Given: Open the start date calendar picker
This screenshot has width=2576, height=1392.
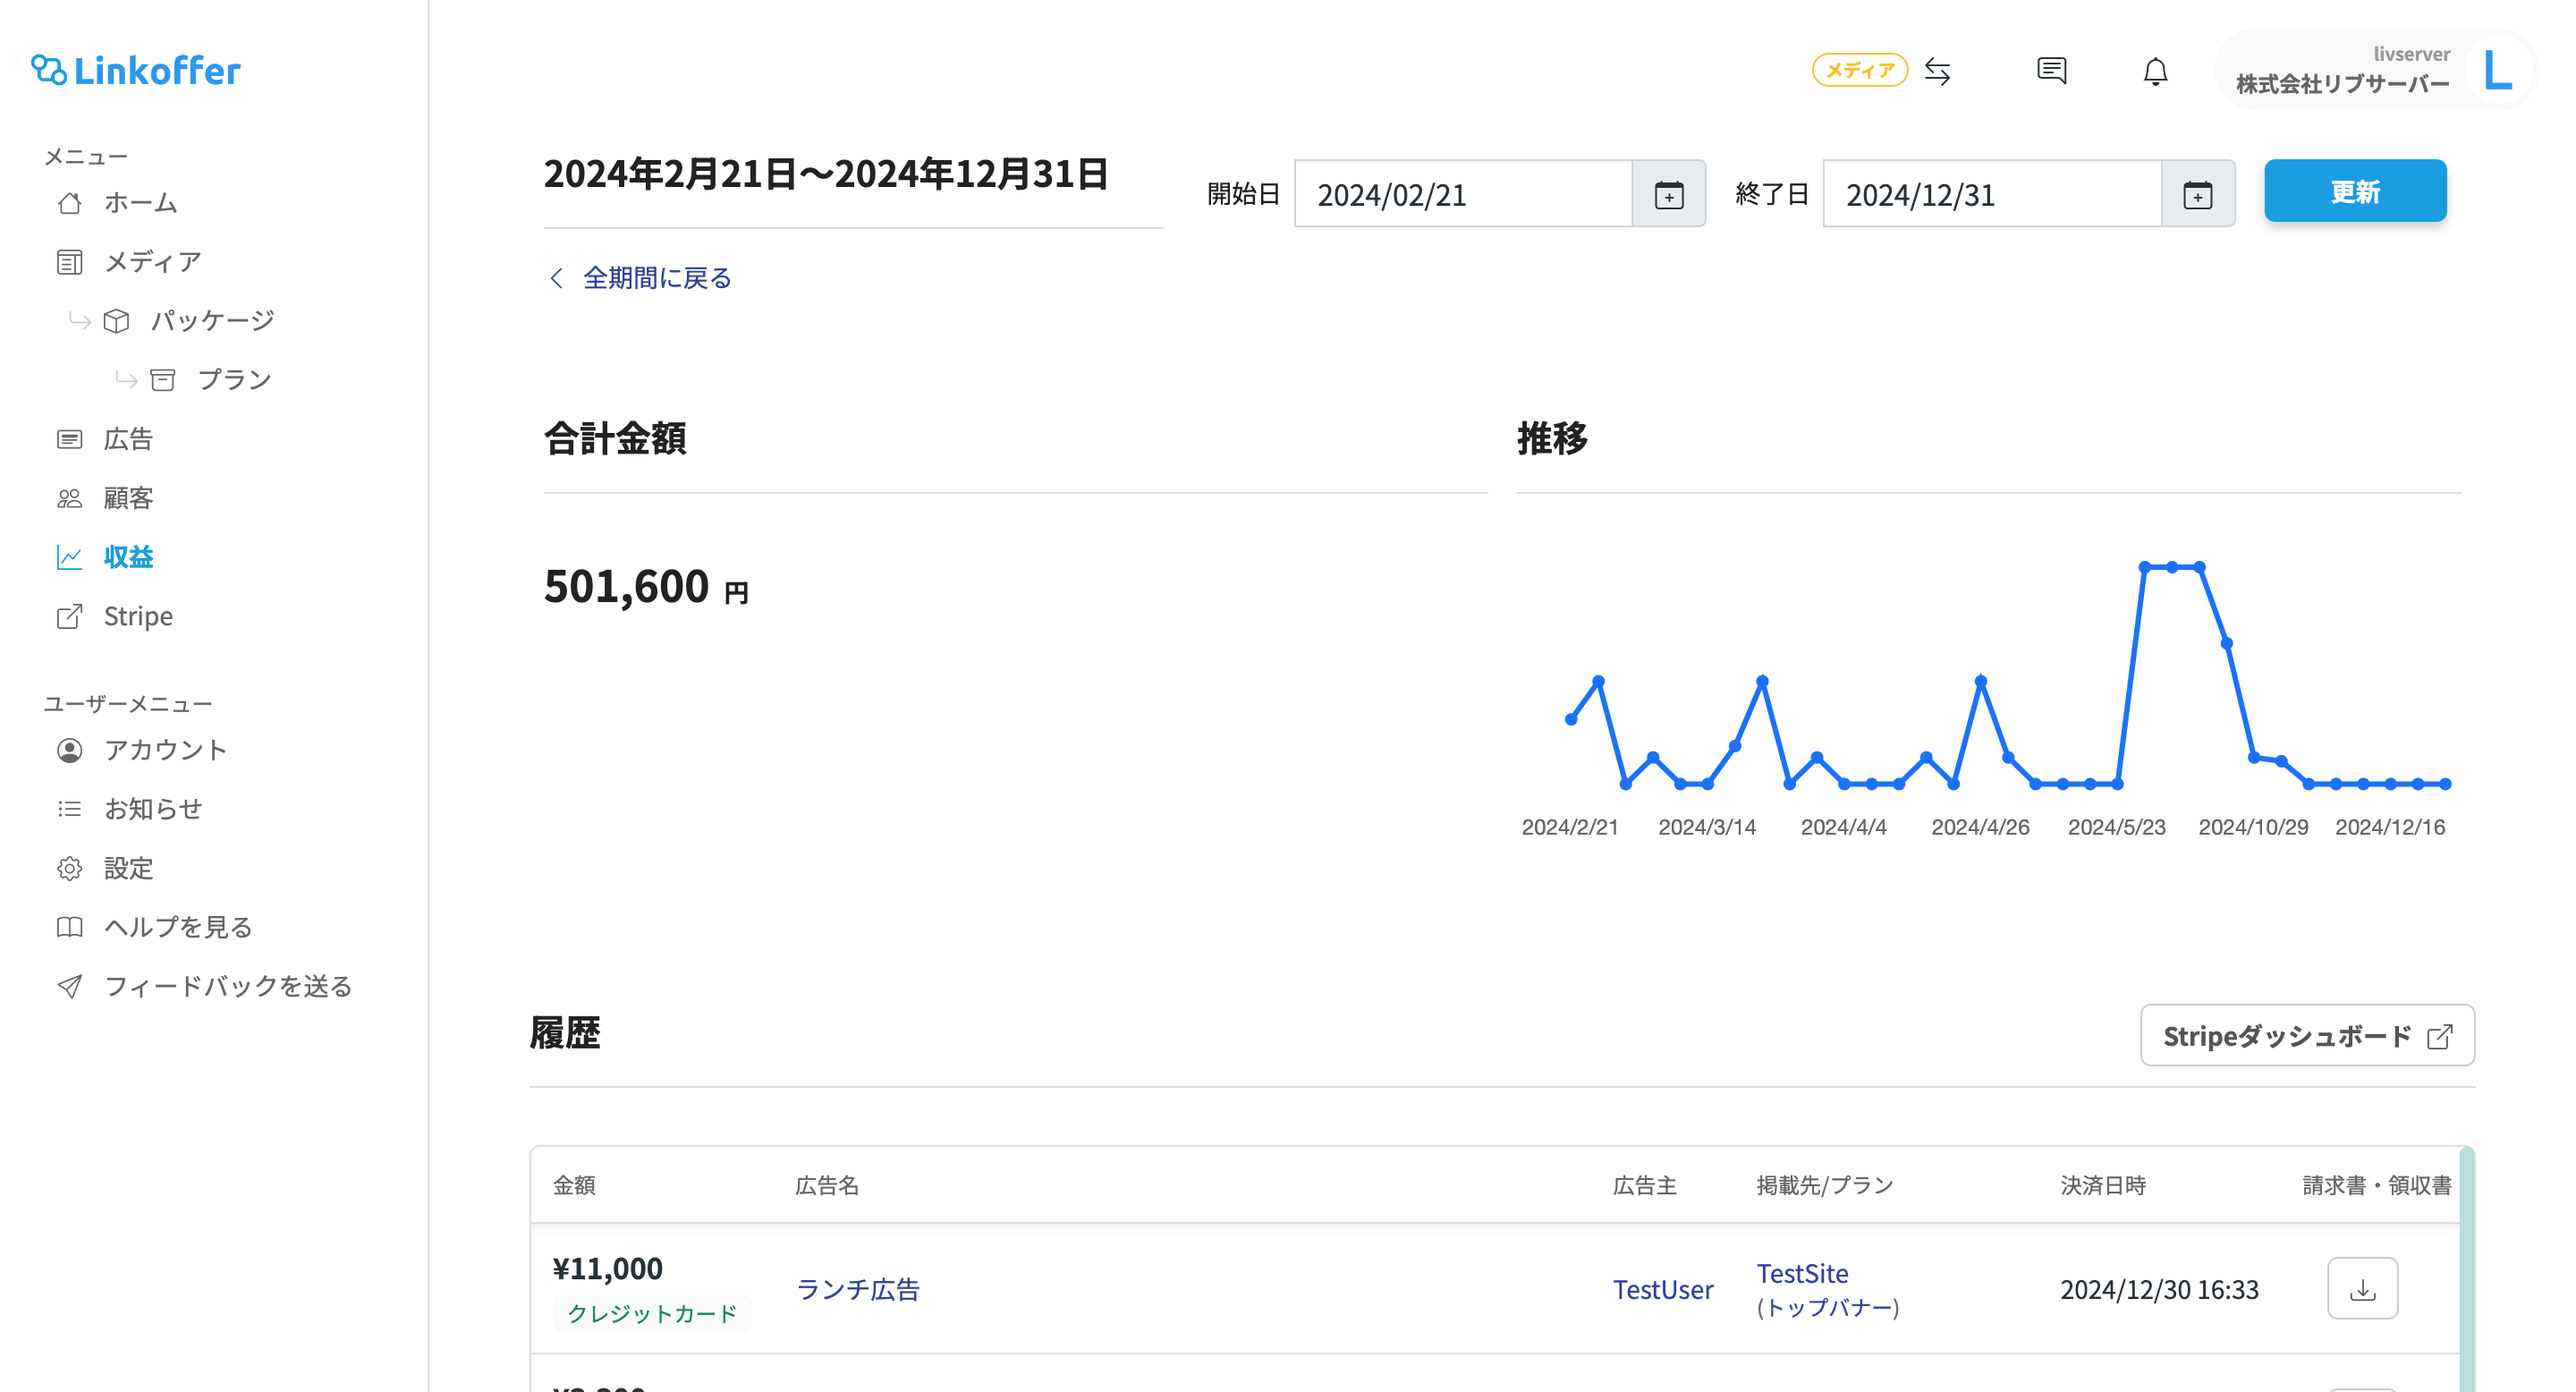Looking at the screenshot, I should [x=1668, y=194].
